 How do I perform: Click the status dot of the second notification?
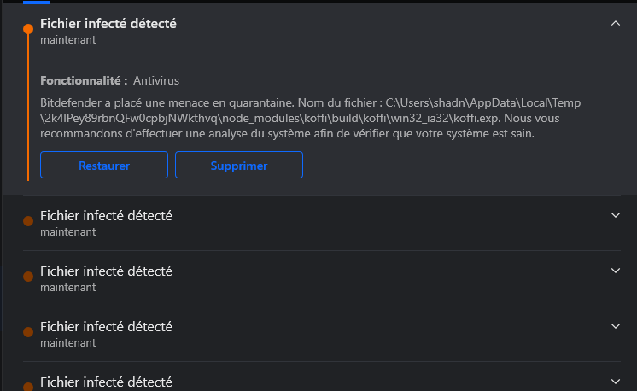28,221
